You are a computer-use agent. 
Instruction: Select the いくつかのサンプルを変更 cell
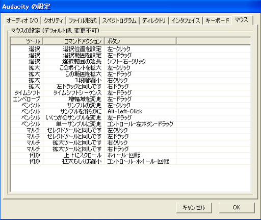73,118
